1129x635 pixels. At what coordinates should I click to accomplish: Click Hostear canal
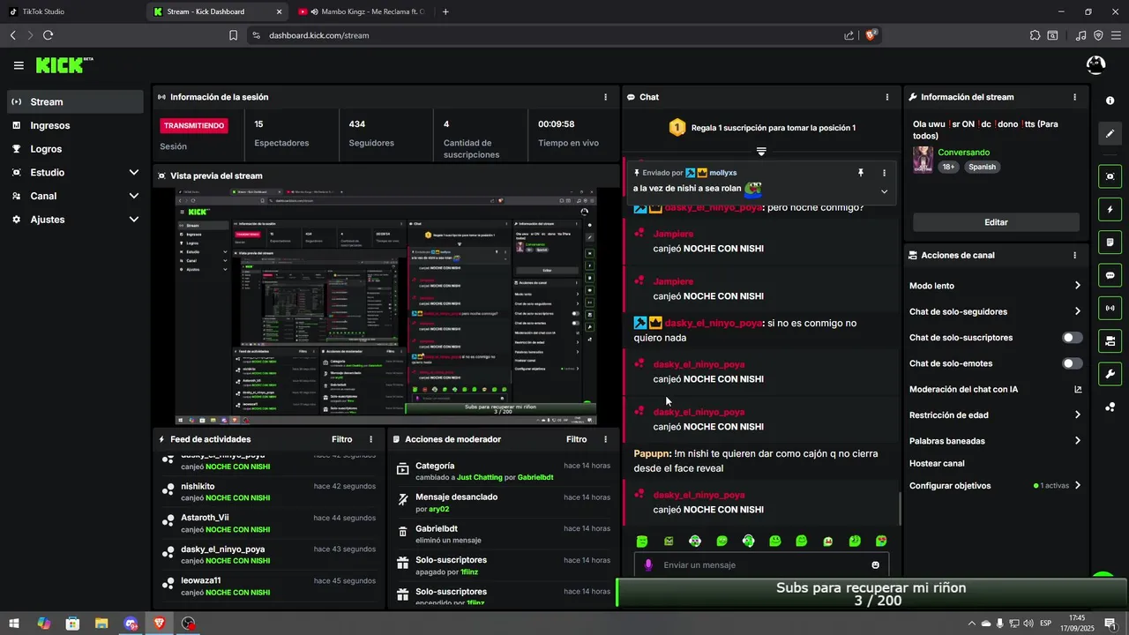pyautogui.click(x=937, y=463)
